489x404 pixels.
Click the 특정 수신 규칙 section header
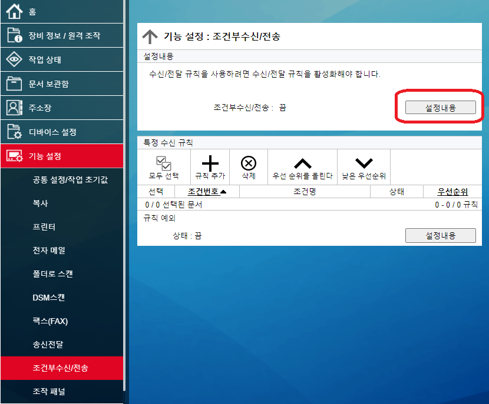click(x=309, y=142)
